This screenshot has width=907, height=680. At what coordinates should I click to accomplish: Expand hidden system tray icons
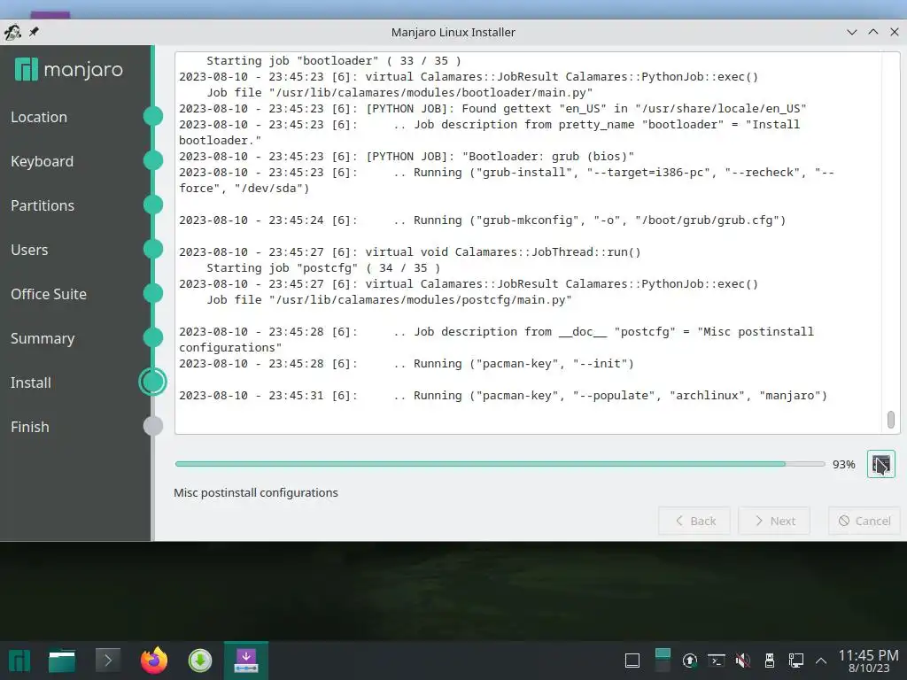821,661
